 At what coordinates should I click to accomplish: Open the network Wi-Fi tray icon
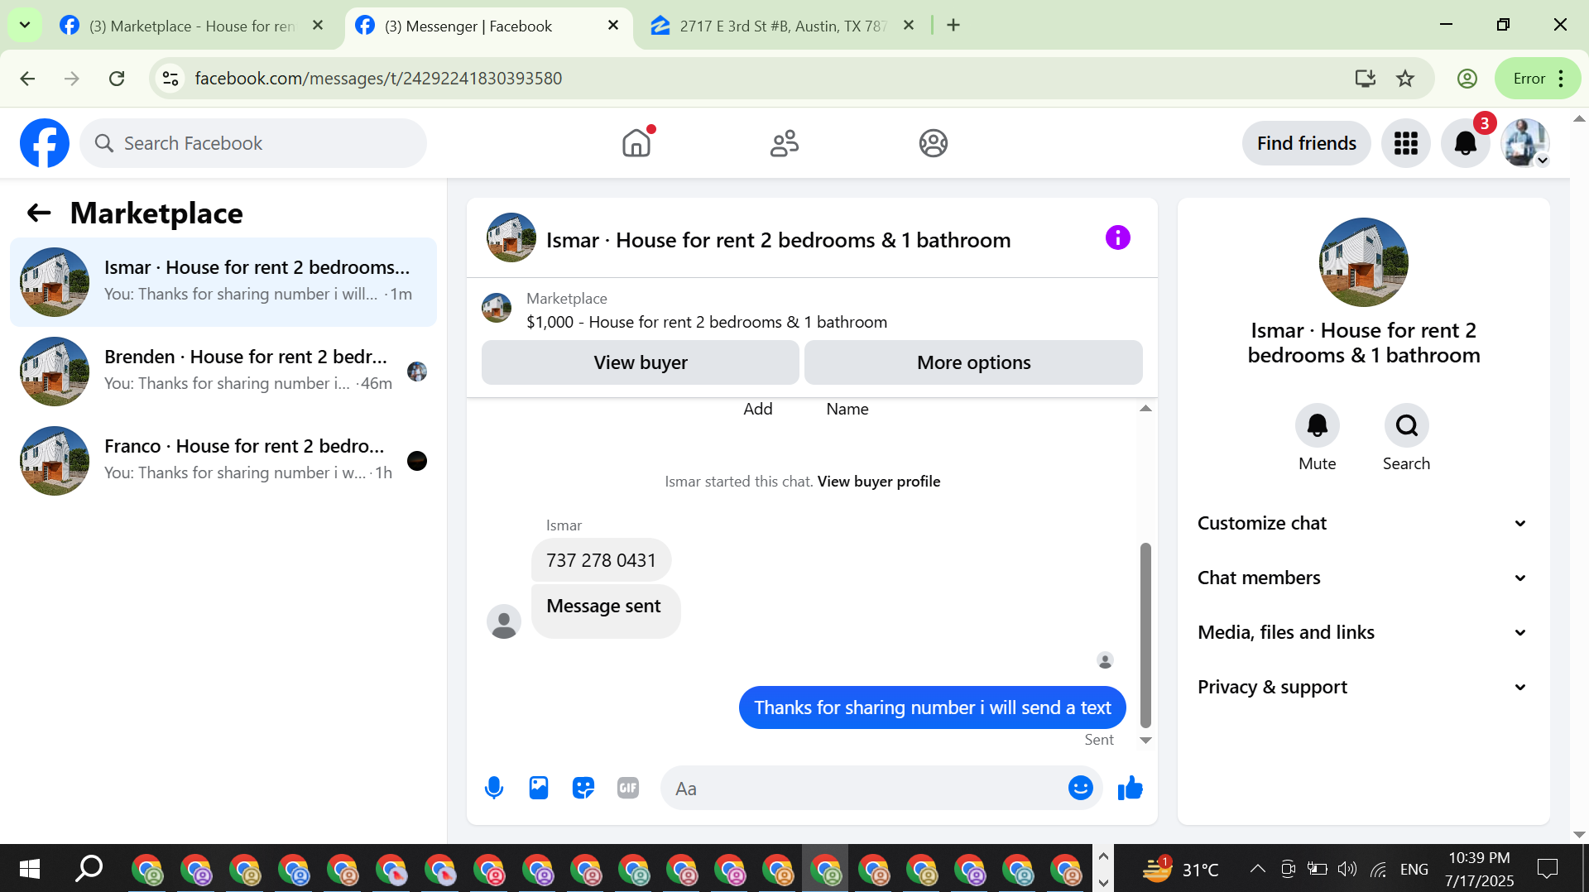(x=1379, y=869)
